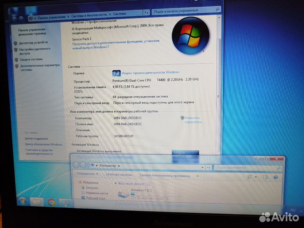Open Google Chrome from taskbar
Viewport: 304px width, 228px height.
pos(52,203)
